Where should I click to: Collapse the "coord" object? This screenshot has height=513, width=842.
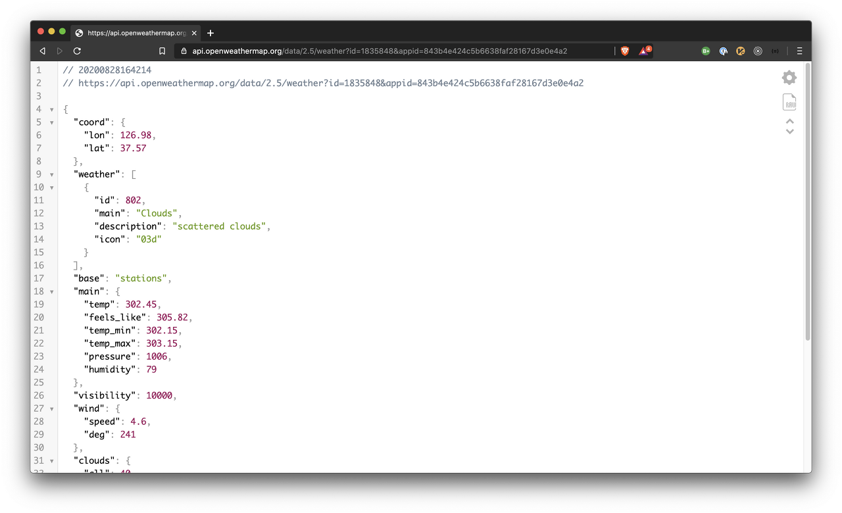[51, 122]
